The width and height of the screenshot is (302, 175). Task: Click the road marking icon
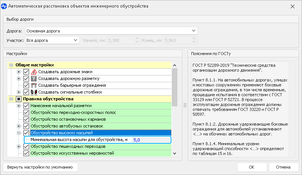34,78
